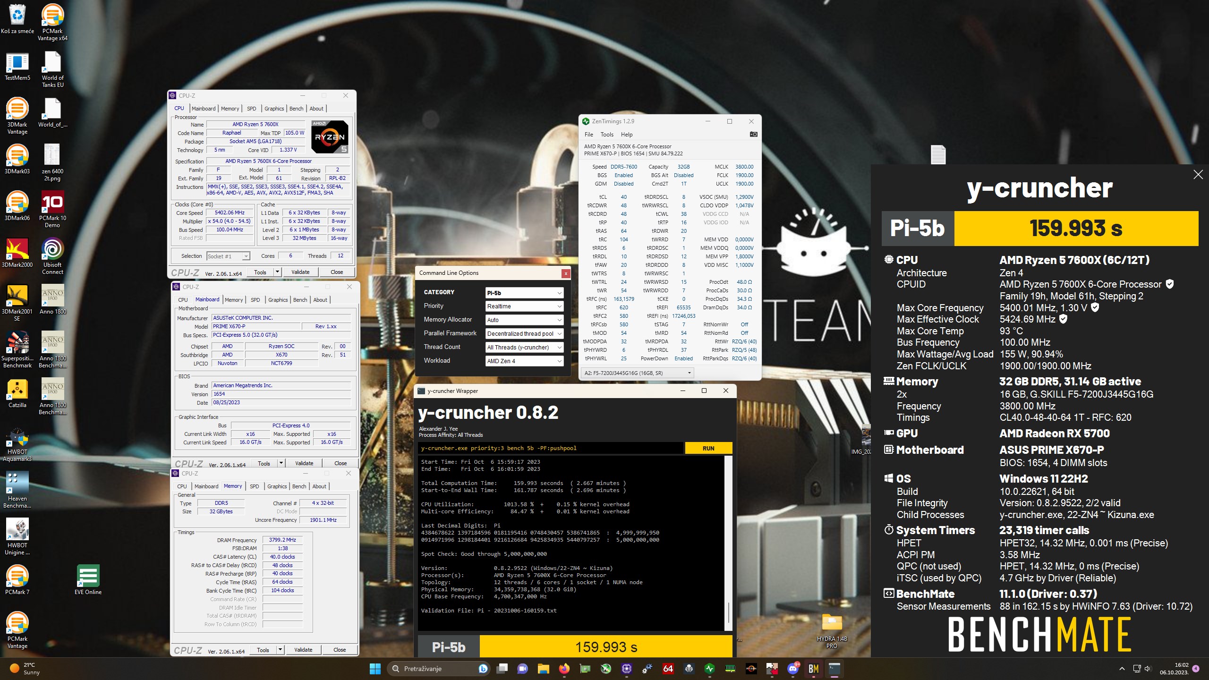Open the Thread Count dropdown

(x=524, y=348)
